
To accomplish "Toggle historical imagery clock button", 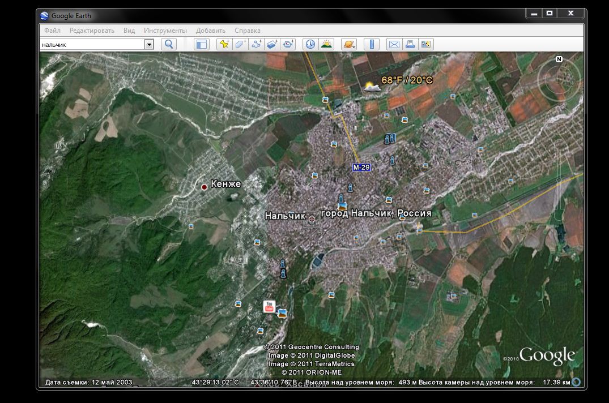I will (x=310, y=44).
